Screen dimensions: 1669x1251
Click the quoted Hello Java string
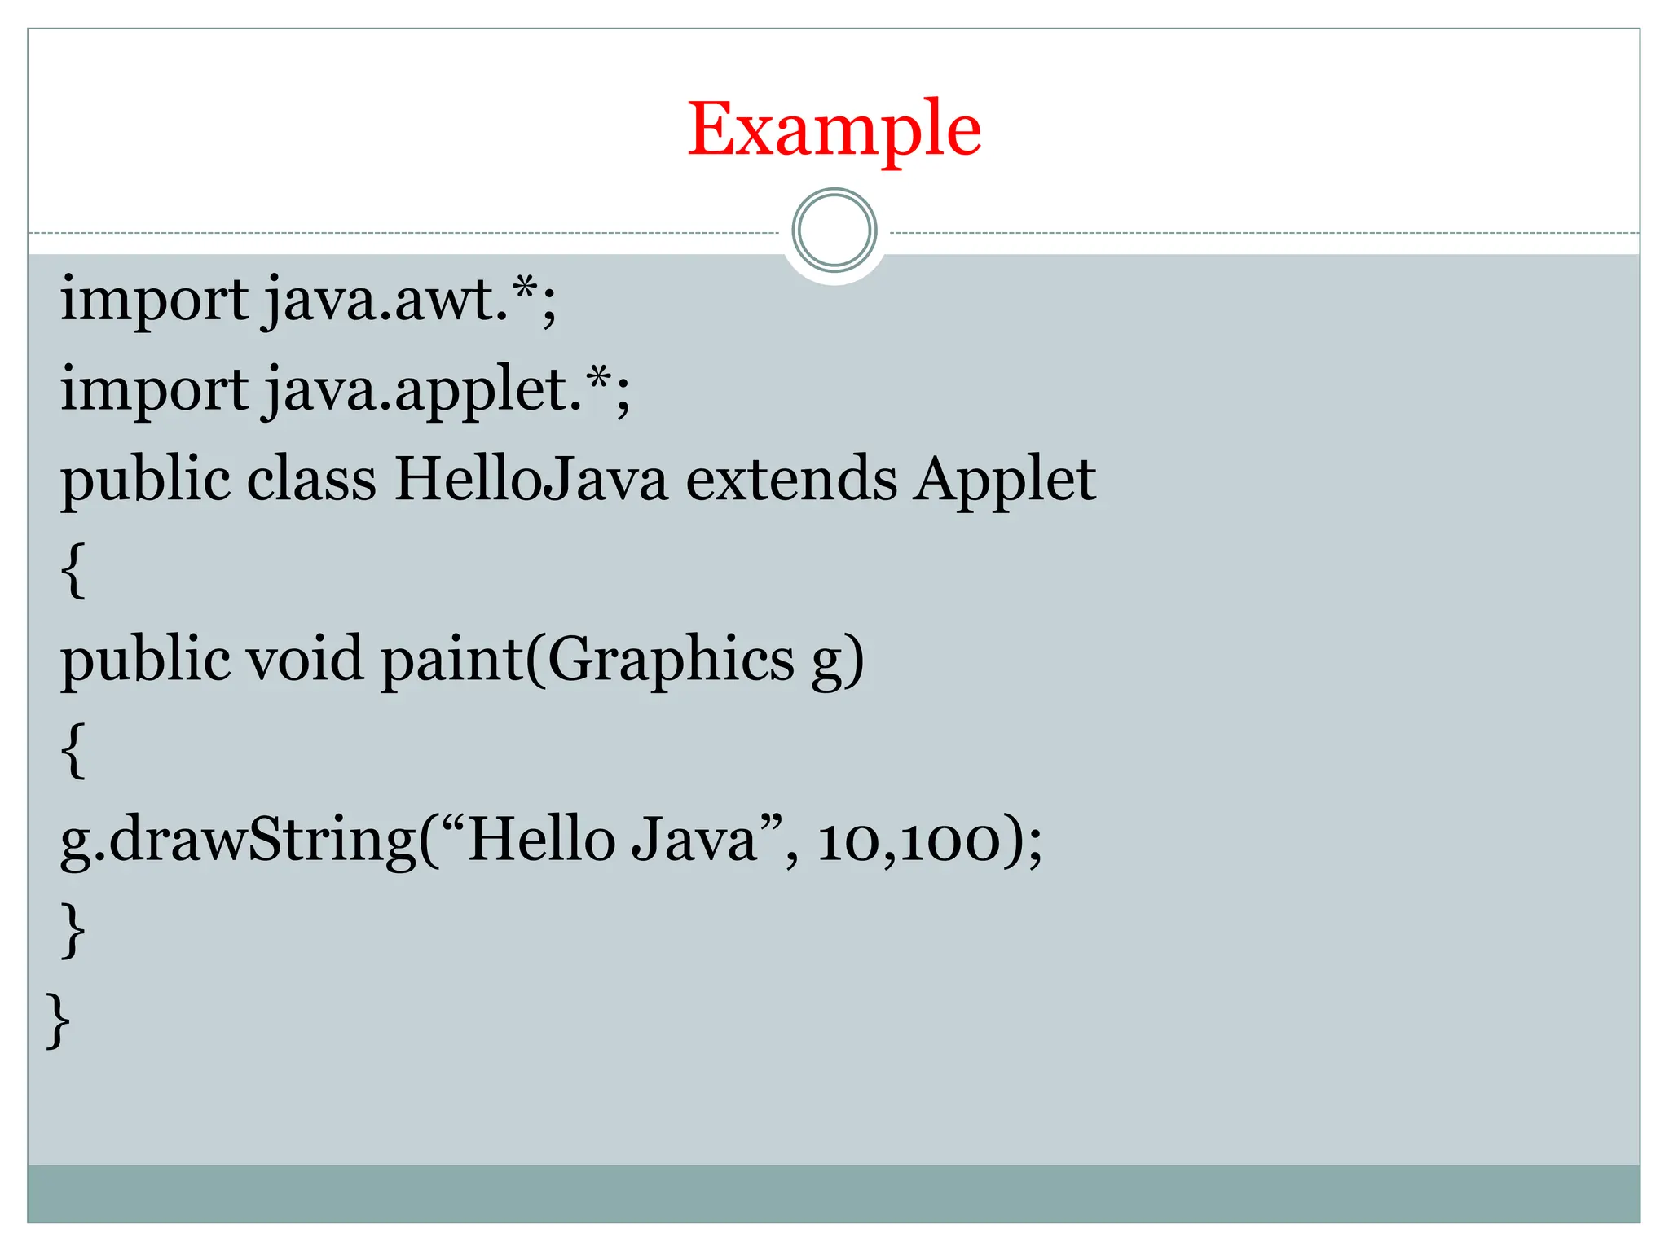click(611, 839)
